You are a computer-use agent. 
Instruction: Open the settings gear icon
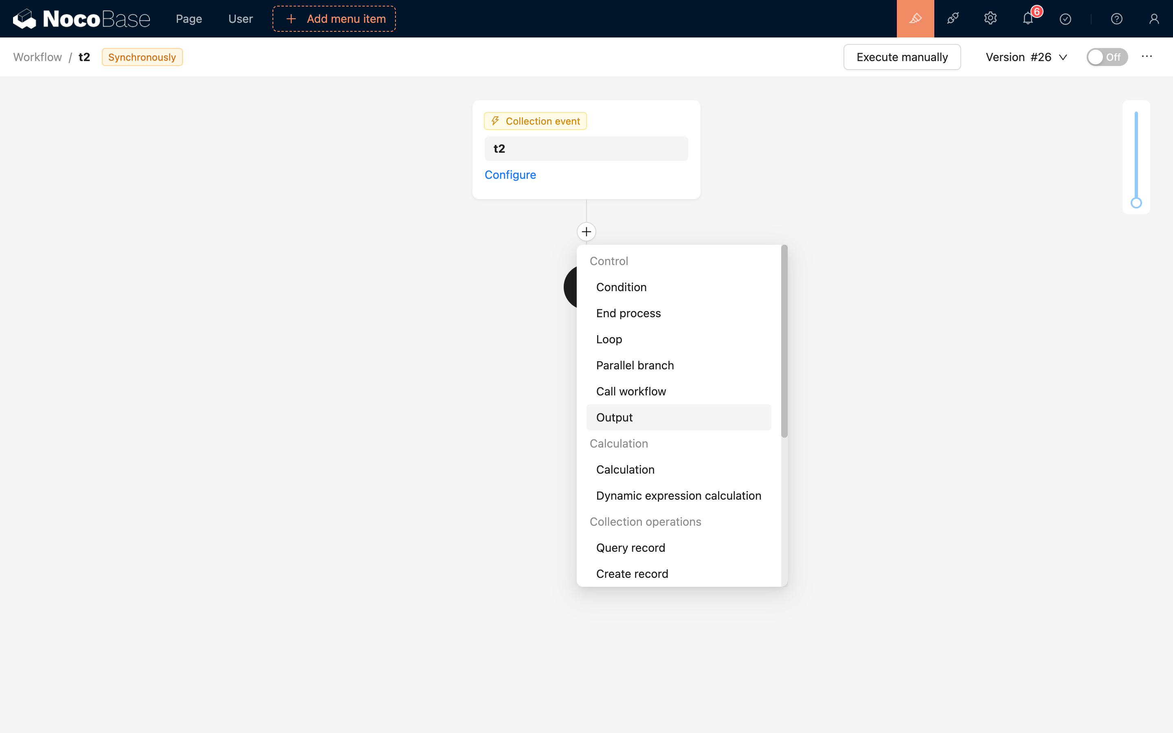coord(990,19)
